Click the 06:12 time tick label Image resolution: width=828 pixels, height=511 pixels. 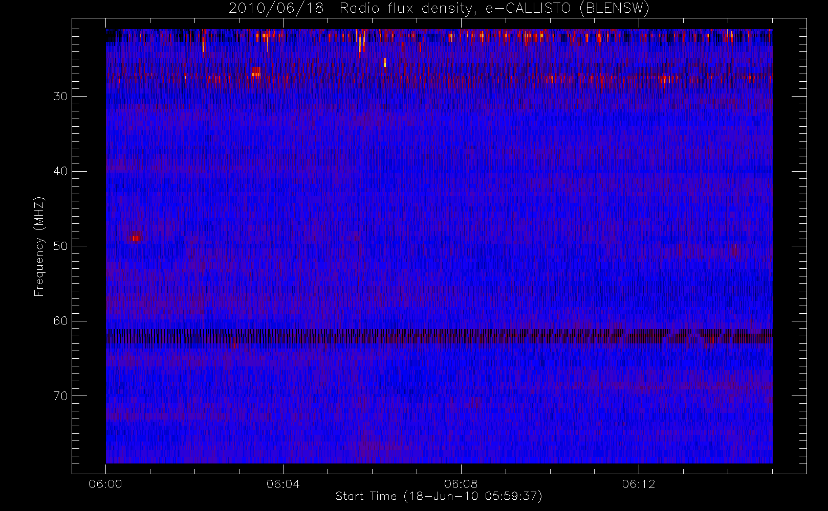pyautogui.click(x=638, y=484)
